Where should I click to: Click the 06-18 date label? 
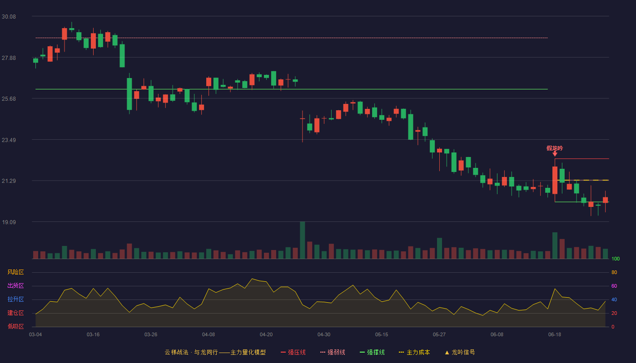555,334
